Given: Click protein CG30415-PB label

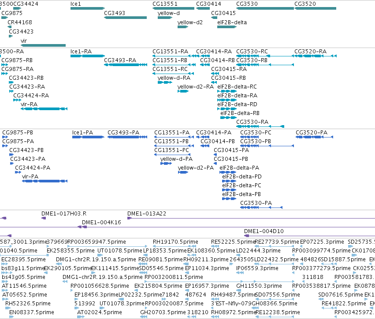Looking at the screenshot, I should (x=231, y=159).
